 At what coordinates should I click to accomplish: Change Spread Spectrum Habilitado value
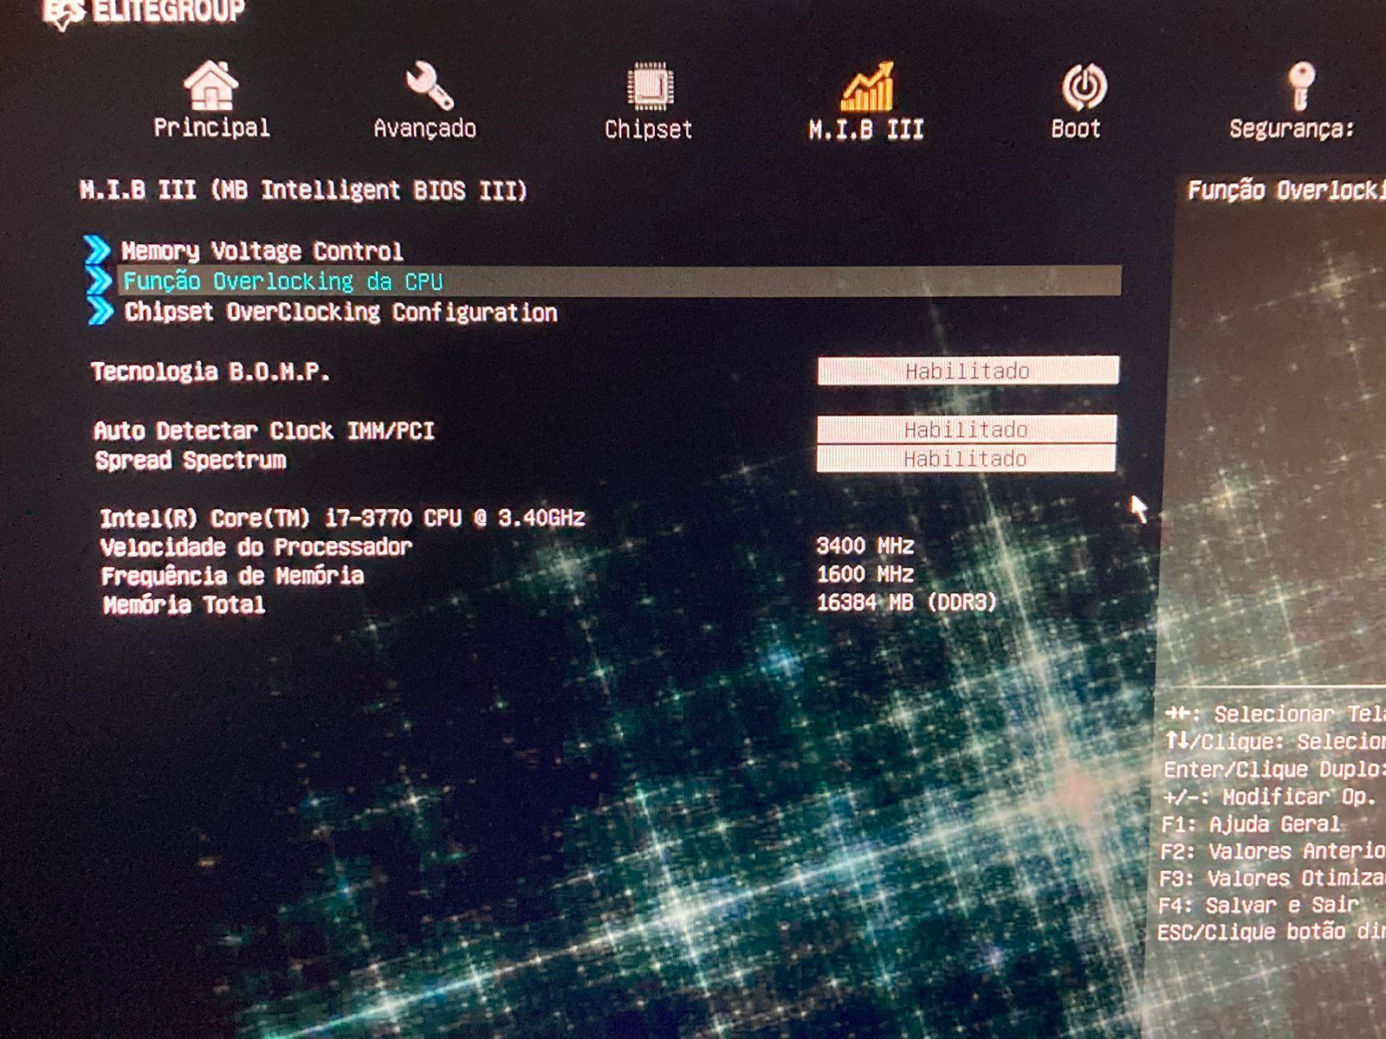966,458
